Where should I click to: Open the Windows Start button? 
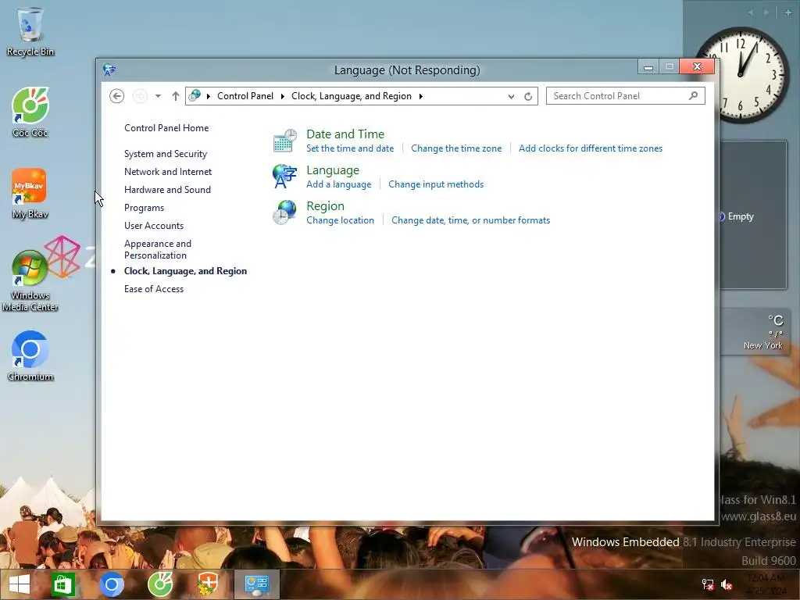[20, 584]
